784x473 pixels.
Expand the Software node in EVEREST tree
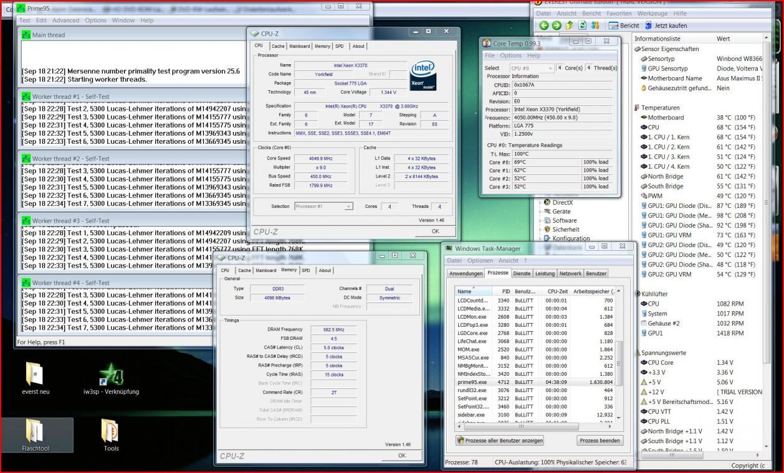point(540,220)
